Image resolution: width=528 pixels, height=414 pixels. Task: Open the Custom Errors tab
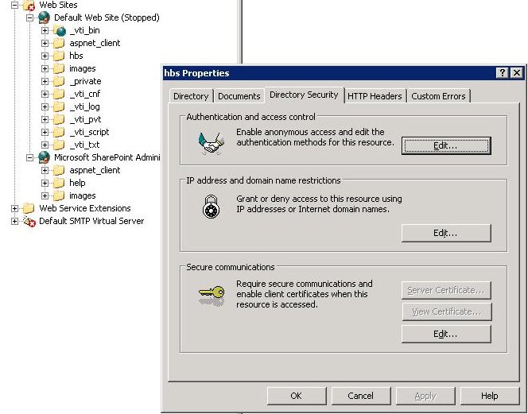click(439, 96)
